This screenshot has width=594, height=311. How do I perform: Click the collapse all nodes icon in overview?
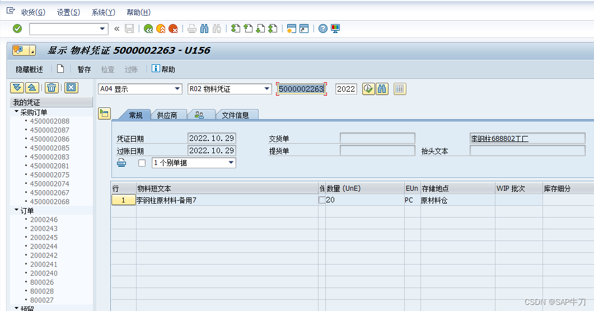(x=32, y=88)
